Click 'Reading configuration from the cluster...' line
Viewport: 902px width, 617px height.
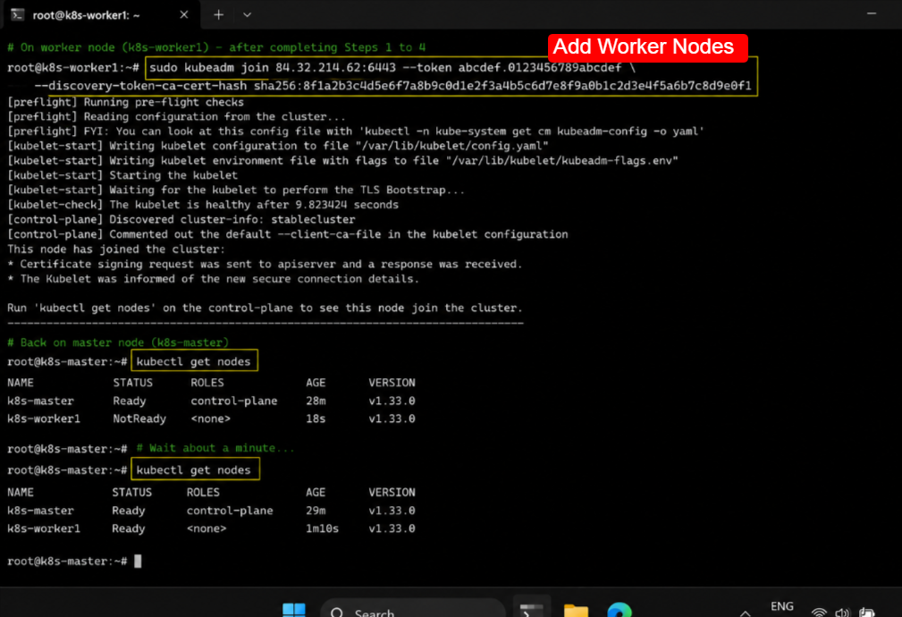click(x=176, y=116)
